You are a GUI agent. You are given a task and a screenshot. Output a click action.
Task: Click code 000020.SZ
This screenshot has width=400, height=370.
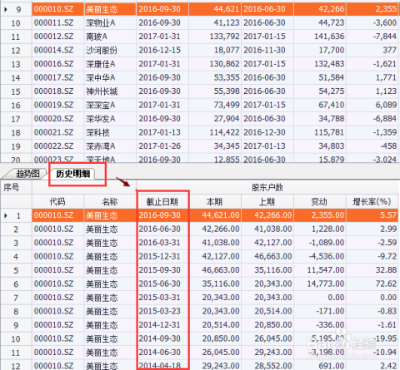coord(54,119)
